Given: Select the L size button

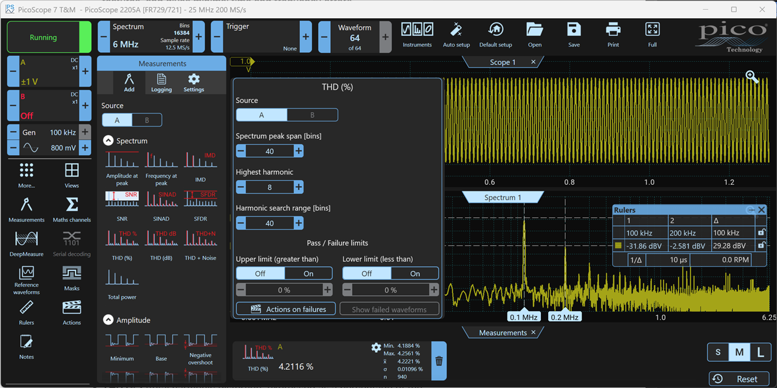Looking at the screenshot, I should coord(761,352).
